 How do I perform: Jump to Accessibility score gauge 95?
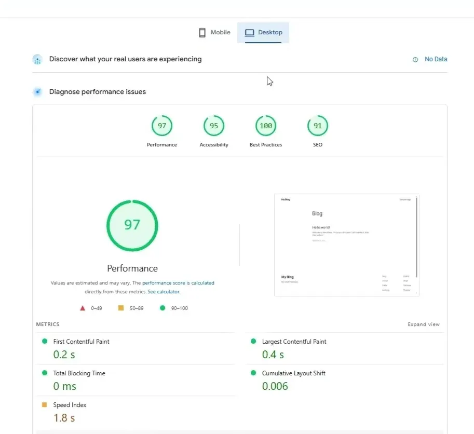tap(214, 126)
